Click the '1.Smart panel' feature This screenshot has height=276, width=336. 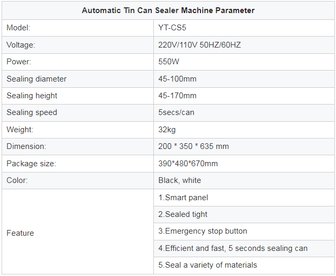(183, 198)
